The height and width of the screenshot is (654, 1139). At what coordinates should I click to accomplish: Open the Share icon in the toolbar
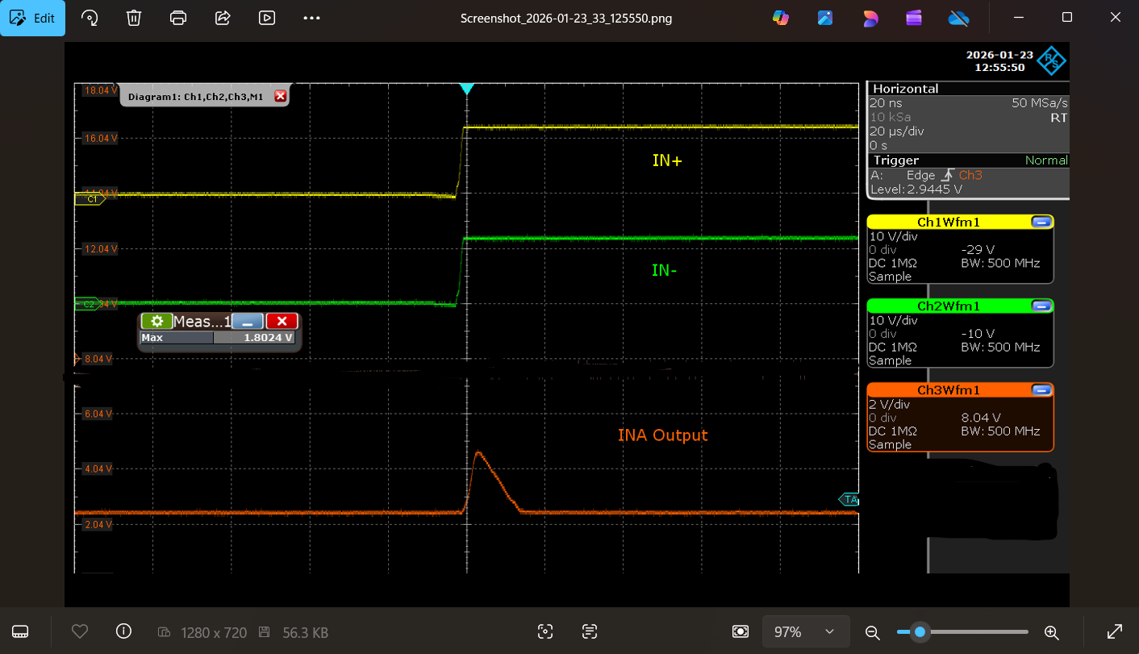pyautogui.click(x=223, y=18)
